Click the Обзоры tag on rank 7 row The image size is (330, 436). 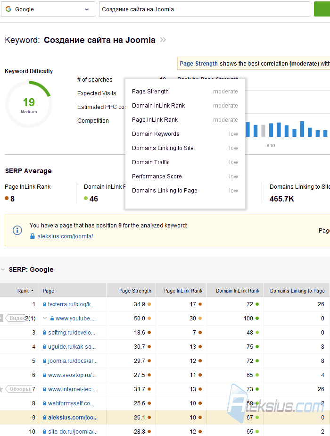pos(18,389)
